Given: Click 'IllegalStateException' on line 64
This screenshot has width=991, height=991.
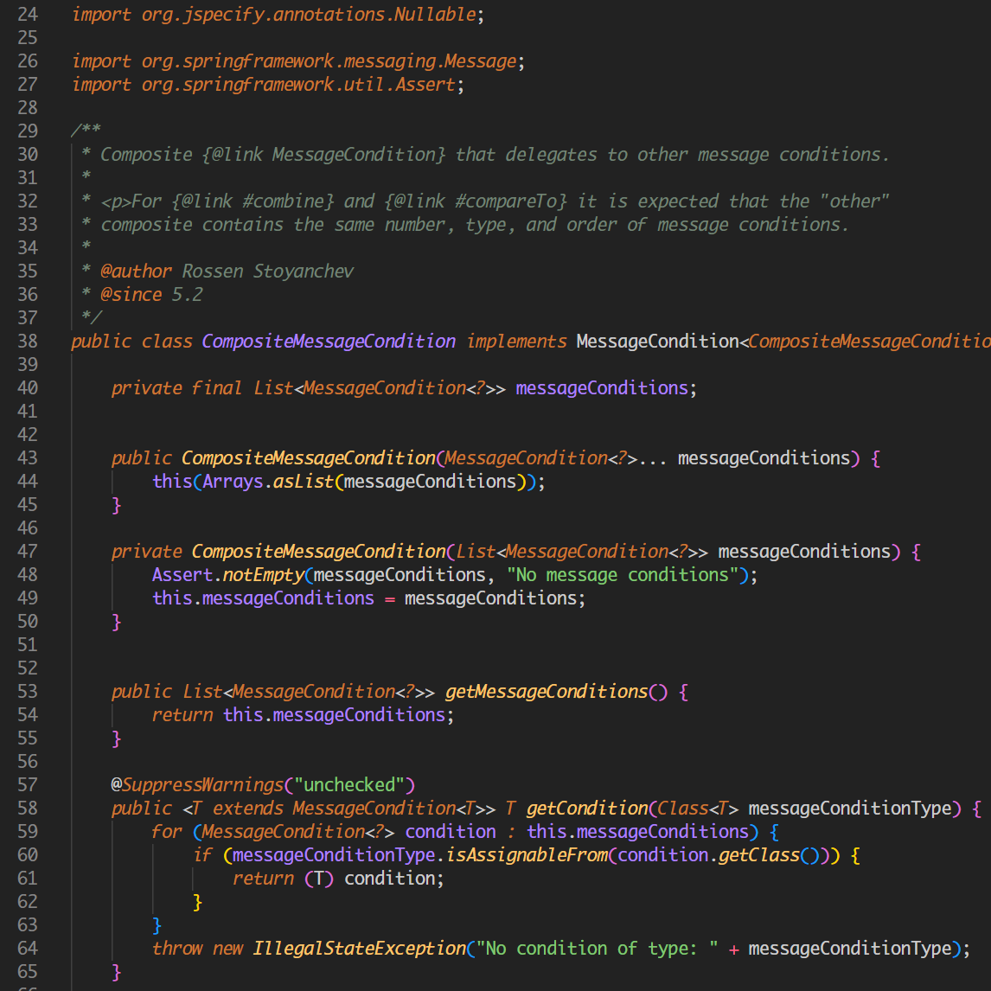Looking at the screenshot, I should tap(359, 948).
